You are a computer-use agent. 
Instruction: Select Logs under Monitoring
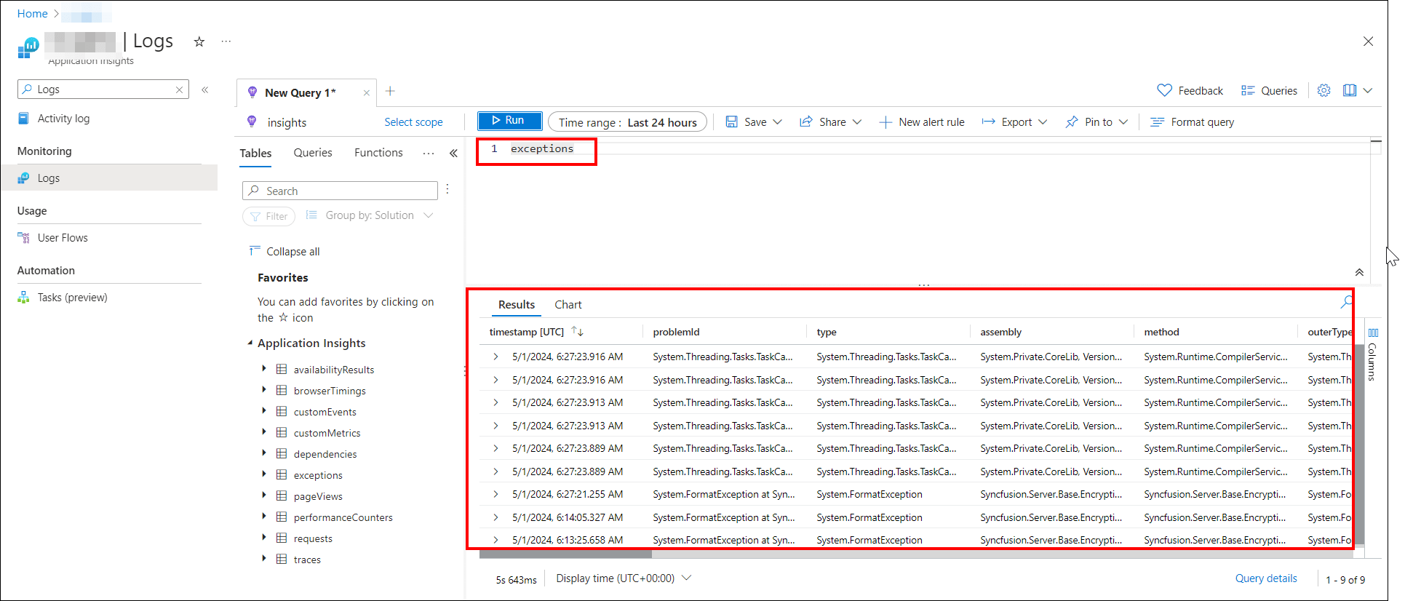[x=109, y=178]
